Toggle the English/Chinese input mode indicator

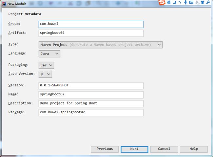coord(169,2)
